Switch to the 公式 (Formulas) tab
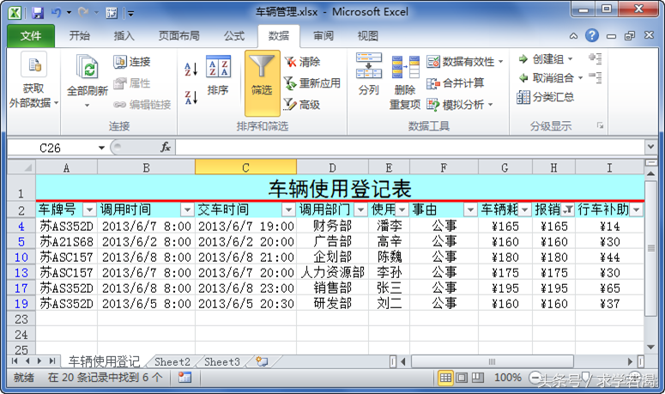 (234, 36)
